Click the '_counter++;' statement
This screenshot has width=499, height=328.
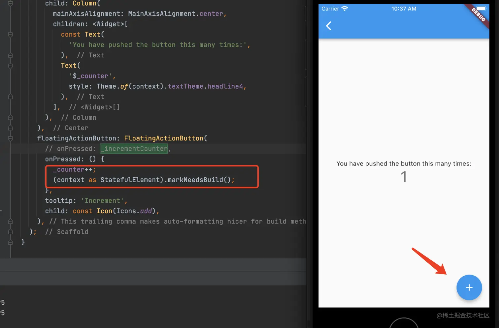tap(75, 169)
